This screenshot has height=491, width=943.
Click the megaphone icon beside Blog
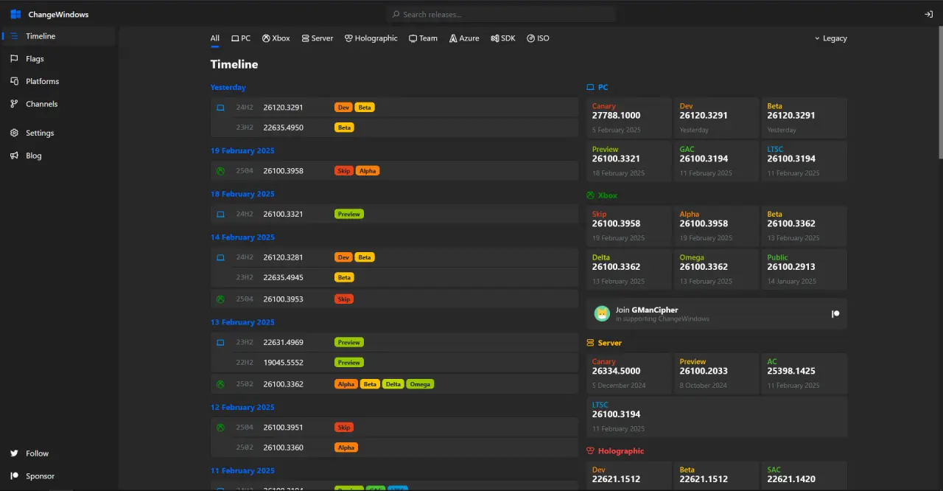[14, 156]
